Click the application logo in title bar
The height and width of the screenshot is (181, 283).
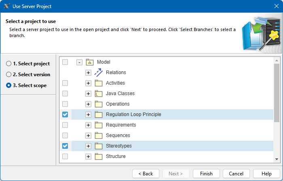coord(7,6)
